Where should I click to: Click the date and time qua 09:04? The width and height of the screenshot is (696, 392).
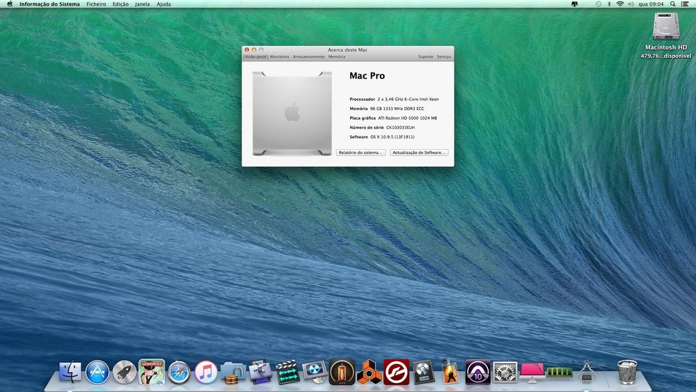click(651, 4)
